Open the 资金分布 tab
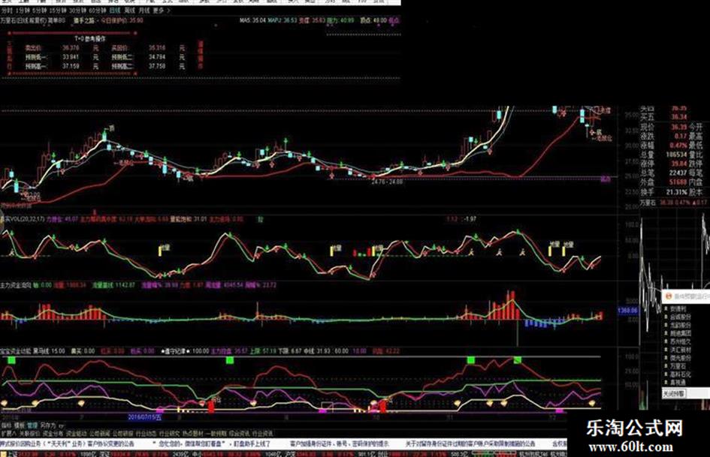This screenshot has height=457, width=710. [53, 434]
